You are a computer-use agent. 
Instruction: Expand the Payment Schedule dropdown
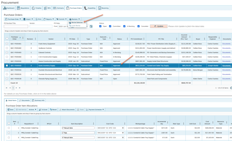95,110
